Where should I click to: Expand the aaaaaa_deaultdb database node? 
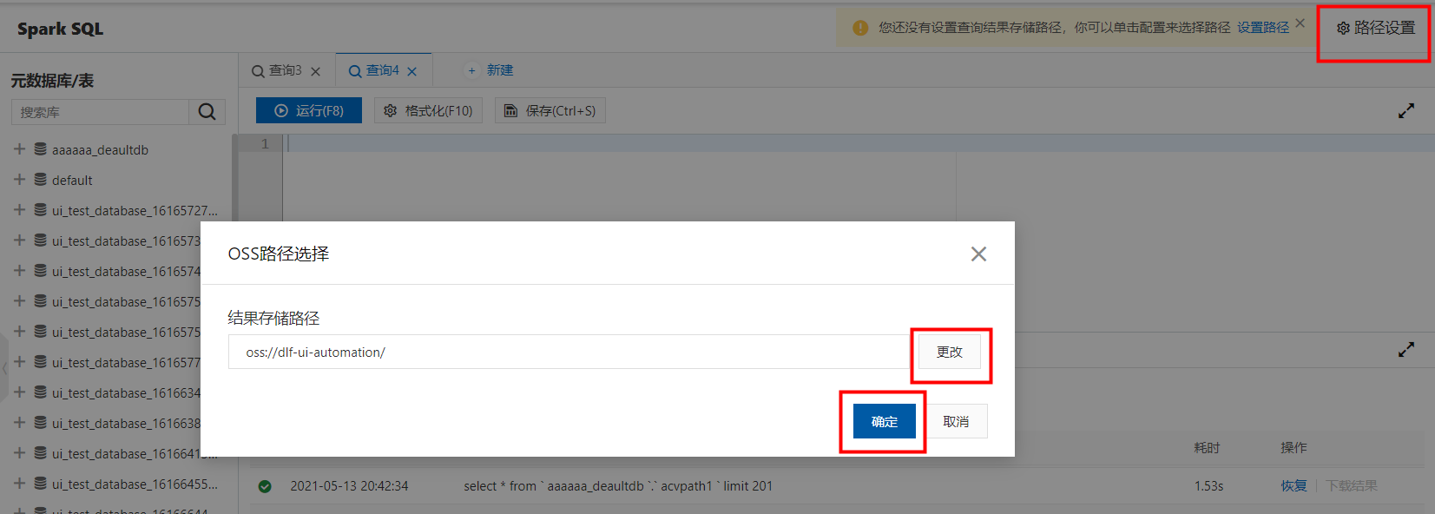pyautogui.click(x=19, y=149)
